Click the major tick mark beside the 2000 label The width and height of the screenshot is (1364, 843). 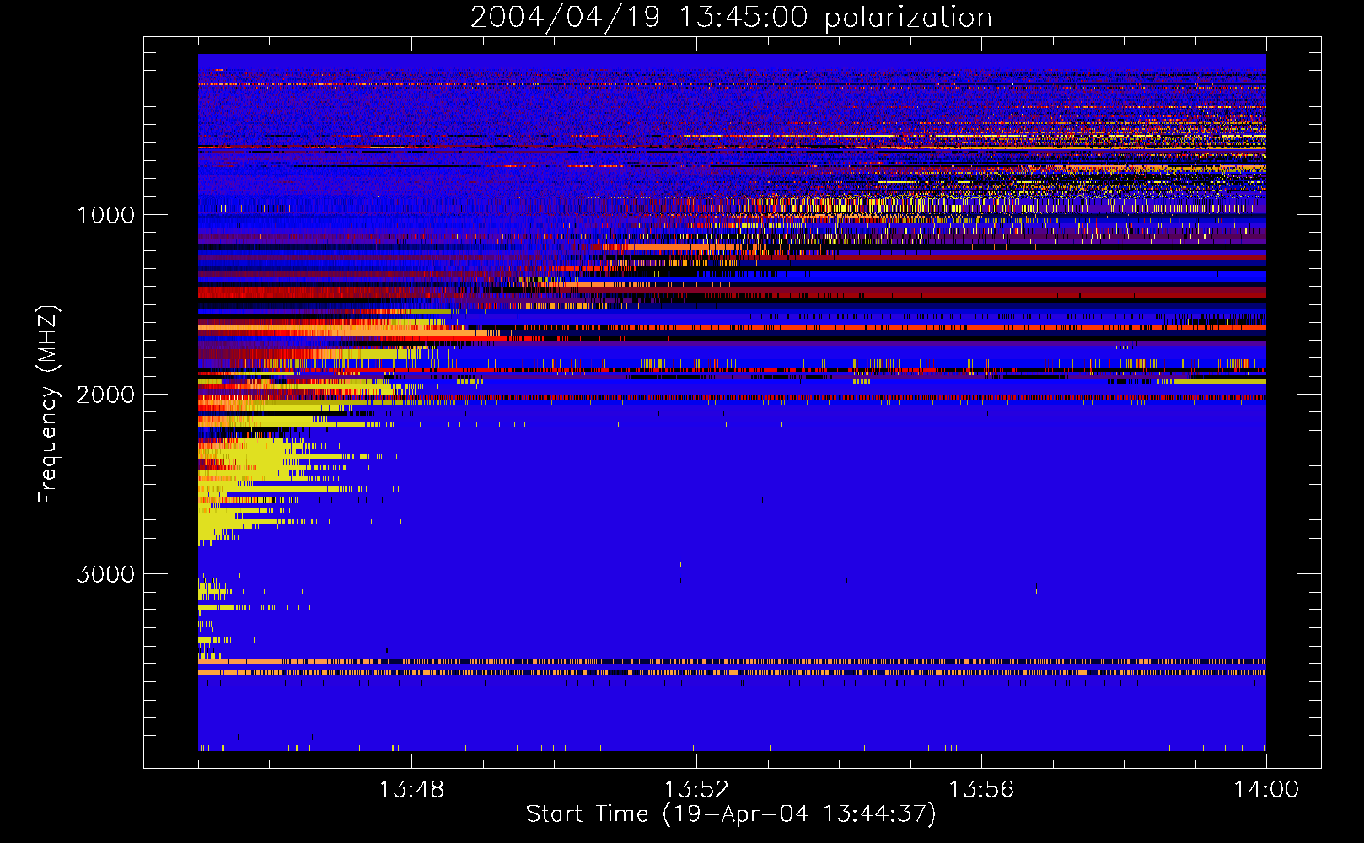(x=151, y=394)
